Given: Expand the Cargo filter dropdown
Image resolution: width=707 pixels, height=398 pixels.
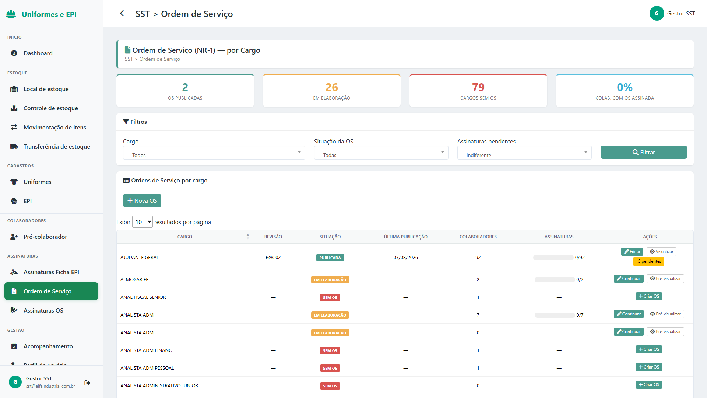Looking at the screenshot, I should pyautogui.click(x=214, y=153).
